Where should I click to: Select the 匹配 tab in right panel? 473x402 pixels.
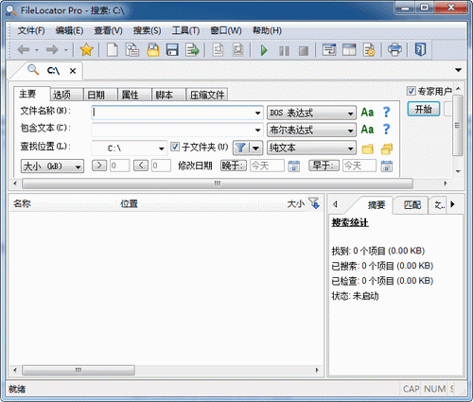pyautogui.click(x=412, y=205)
